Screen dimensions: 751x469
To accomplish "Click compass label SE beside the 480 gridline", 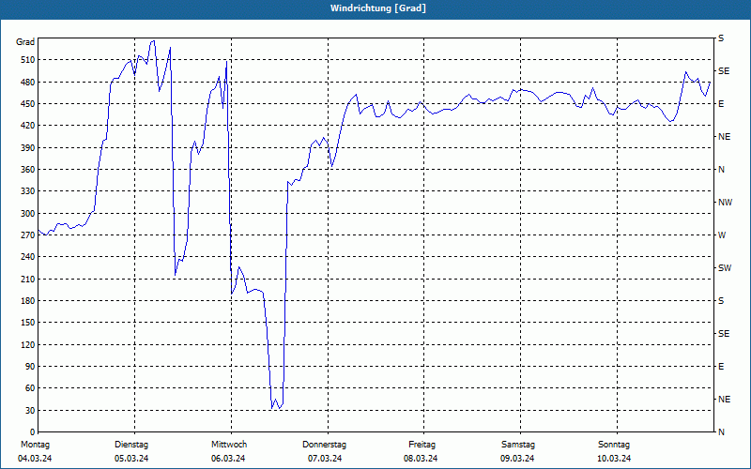I will point(724,71).
